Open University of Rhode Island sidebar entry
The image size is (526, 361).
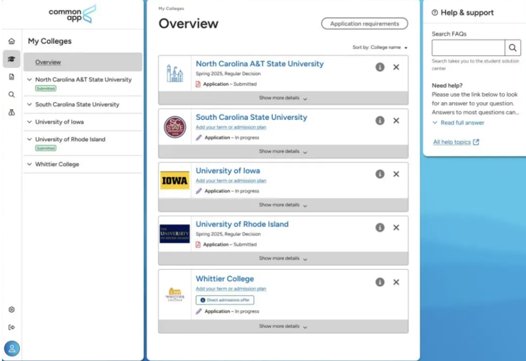pos(70,140)
